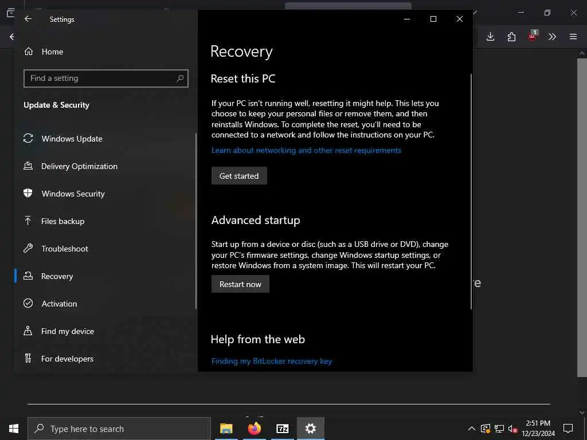The width and height of the screenshot is (587, 440).
Task: Click the network tray icon
Action: 499,429
